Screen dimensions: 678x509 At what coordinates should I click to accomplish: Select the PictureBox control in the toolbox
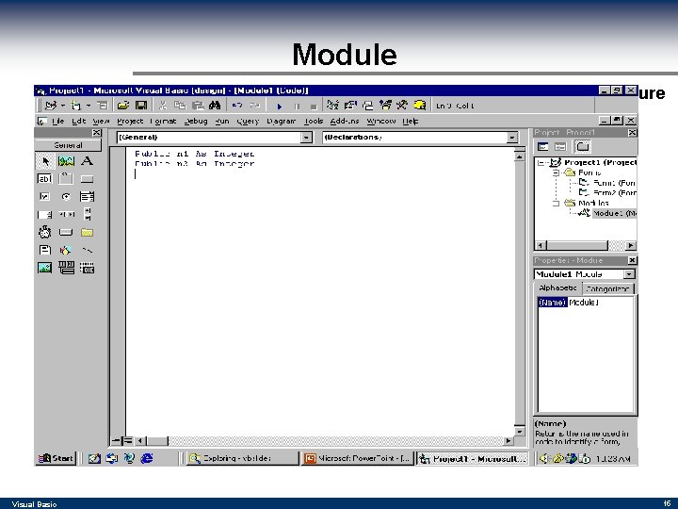pos(66,161)
